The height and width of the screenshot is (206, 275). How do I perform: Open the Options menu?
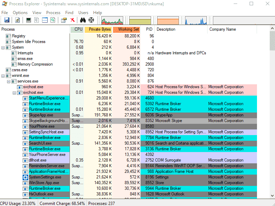click(20, 13)
